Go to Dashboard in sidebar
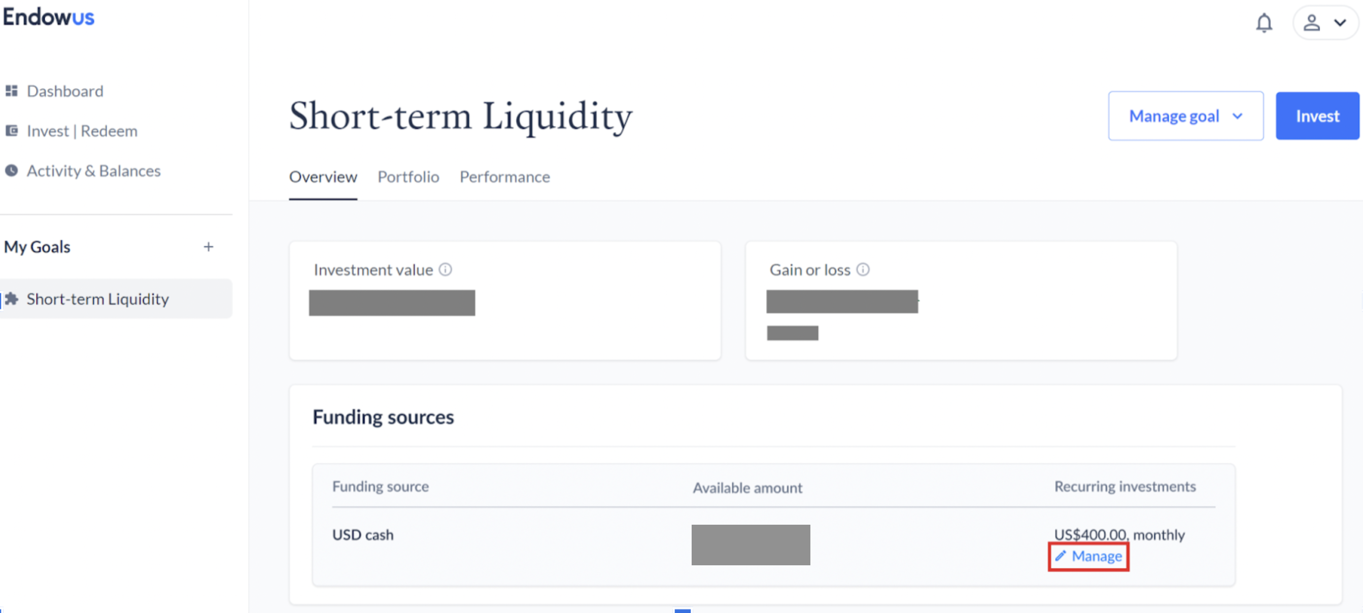The width and height of the screenshot is (1363, 613). click(64, 91)
